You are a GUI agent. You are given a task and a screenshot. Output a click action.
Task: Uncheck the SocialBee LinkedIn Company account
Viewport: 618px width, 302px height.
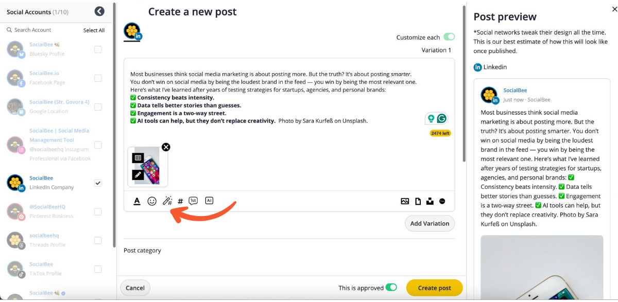(x=98, y=183)
